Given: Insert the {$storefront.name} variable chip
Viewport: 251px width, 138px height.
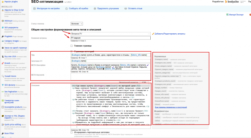Looking at the screenshot, I should [x=162, y=101].
